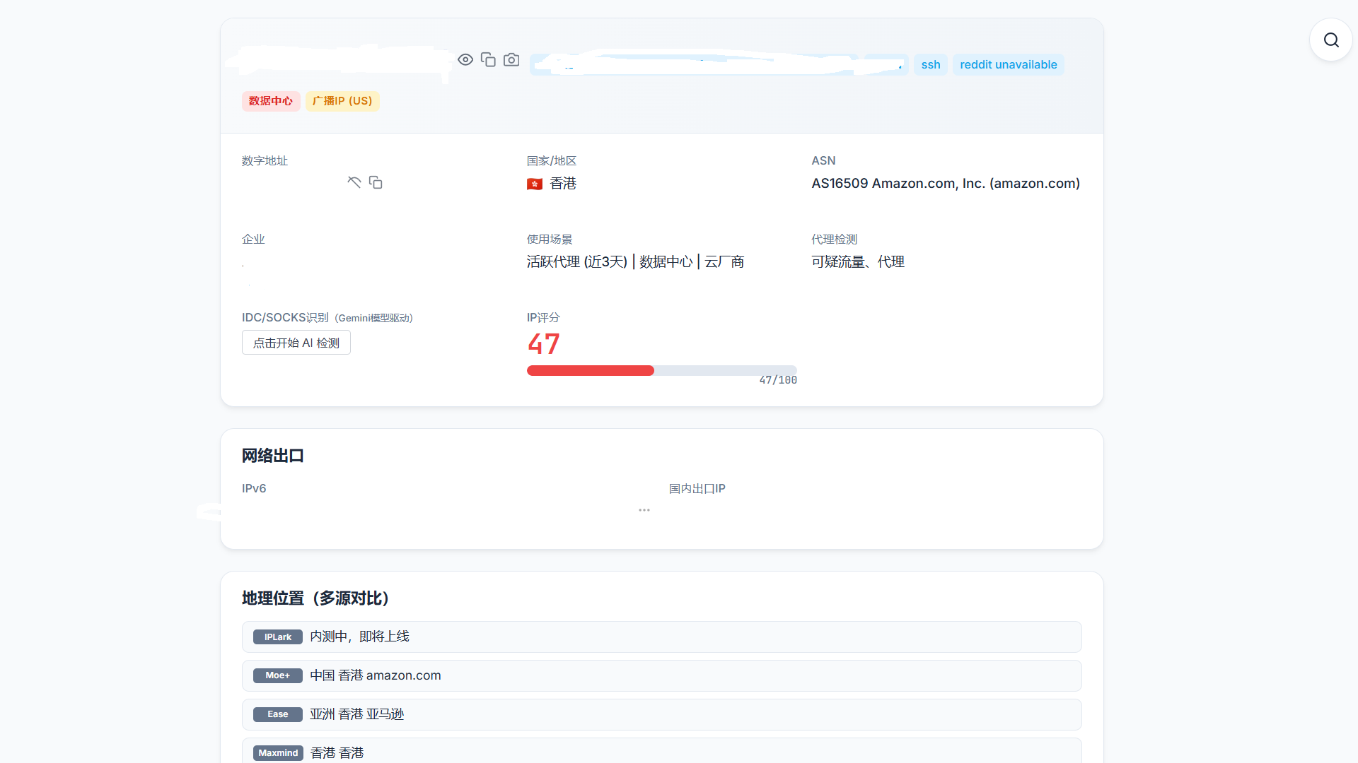Viewport: 1358px width, 763px height.
Task: Click the Maxmind source badge
Action: pyautogui.click(x=278, y=753)
